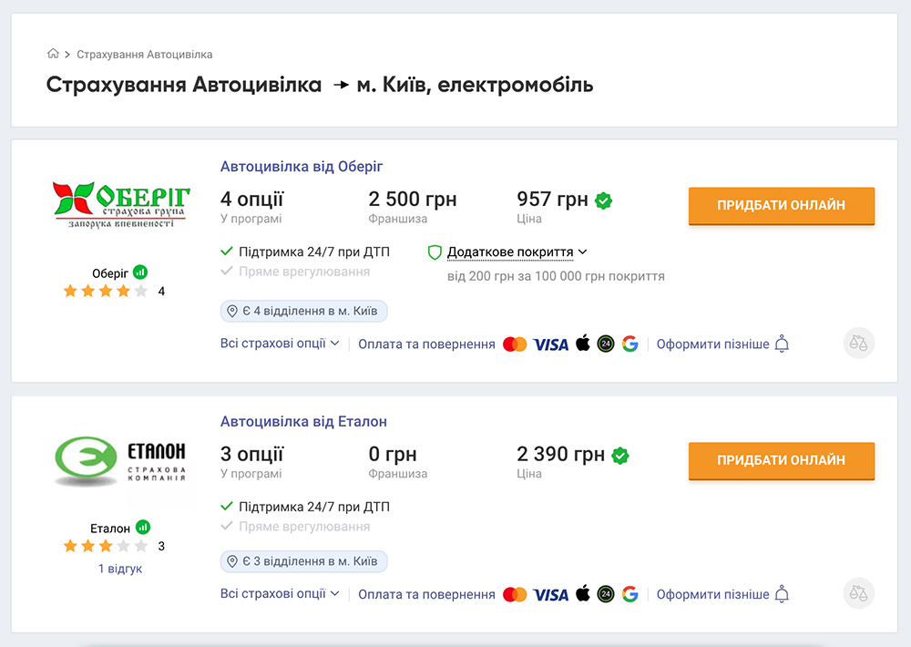The width and height of the screenshot is (911, 647).
Task: Click the bell icon in Оберіг card
Action: point(782,344)
